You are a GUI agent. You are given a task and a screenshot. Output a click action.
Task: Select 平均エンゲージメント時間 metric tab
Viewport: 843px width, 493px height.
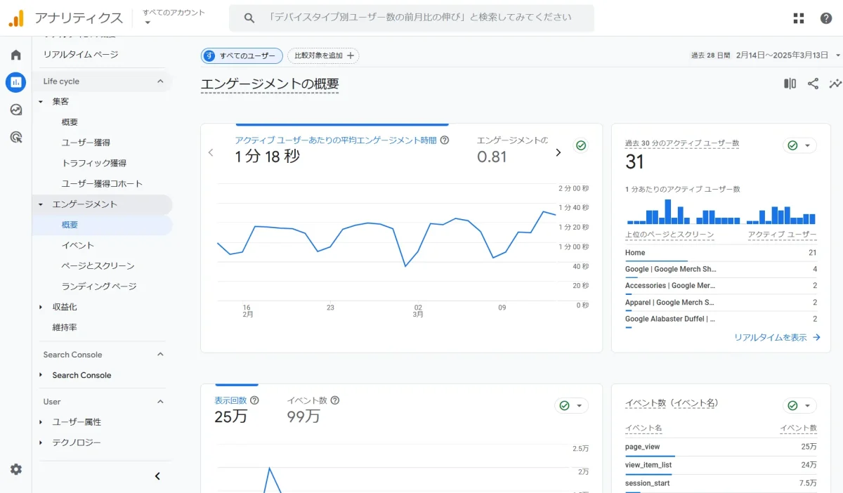point(342,148)
